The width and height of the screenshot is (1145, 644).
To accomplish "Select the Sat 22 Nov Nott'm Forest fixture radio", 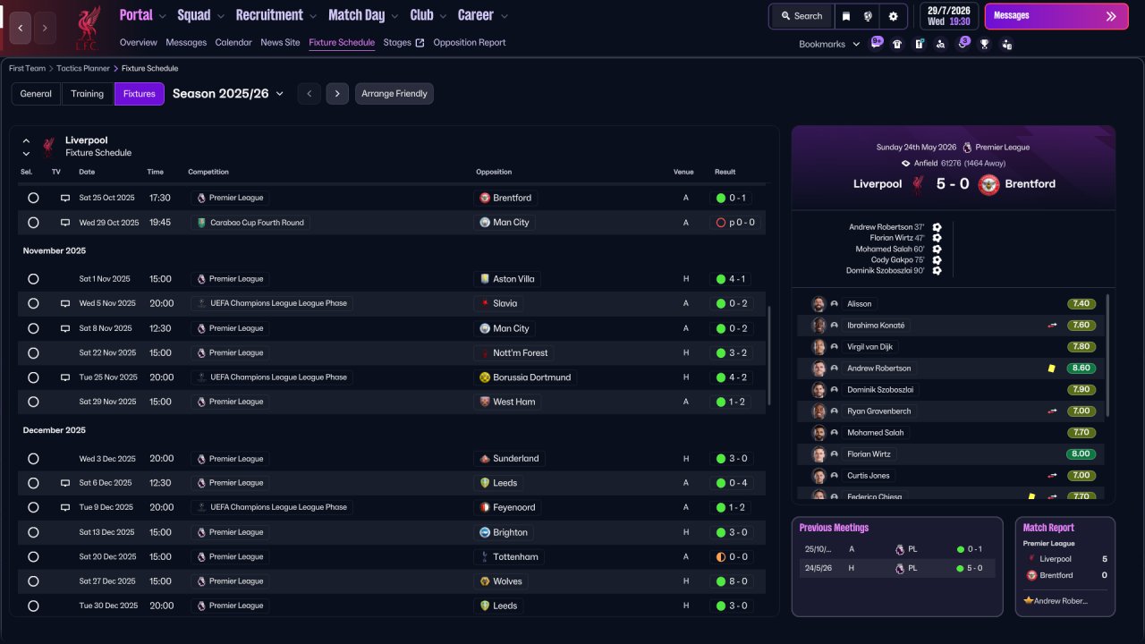I will (33, 353).
